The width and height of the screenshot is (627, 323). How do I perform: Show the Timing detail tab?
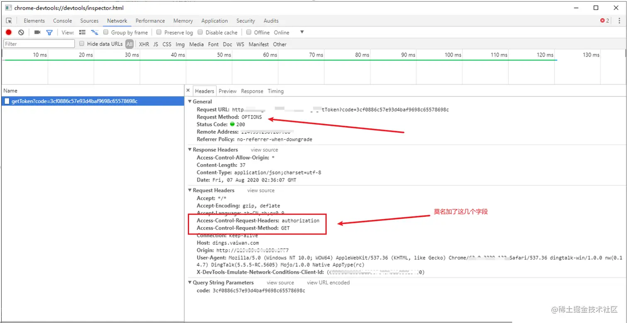pos(276,91)
